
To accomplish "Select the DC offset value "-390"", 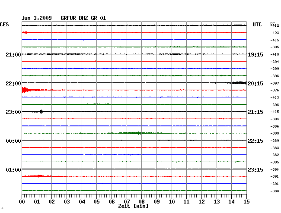I will (275, 169).
